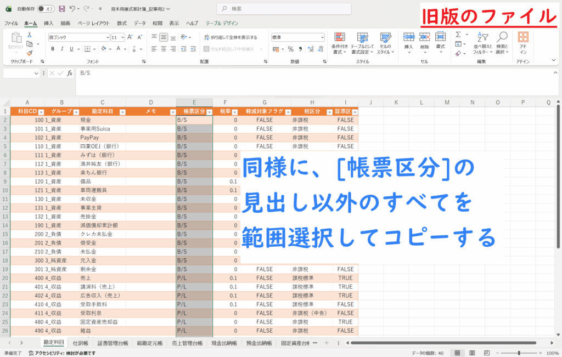Click the percent style icon
The height and width of the screenshot is (357, 562).
(290, 49)
